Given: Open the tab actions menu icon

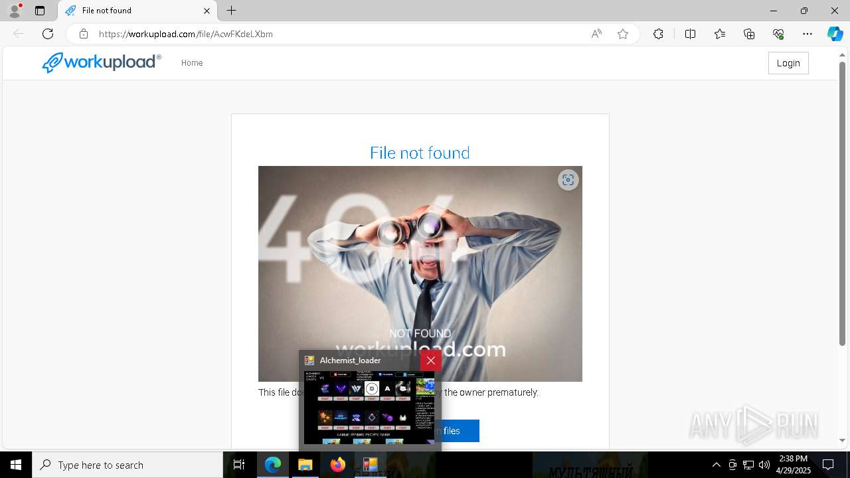Looking at the screenshot, I should tap(40, 11).
